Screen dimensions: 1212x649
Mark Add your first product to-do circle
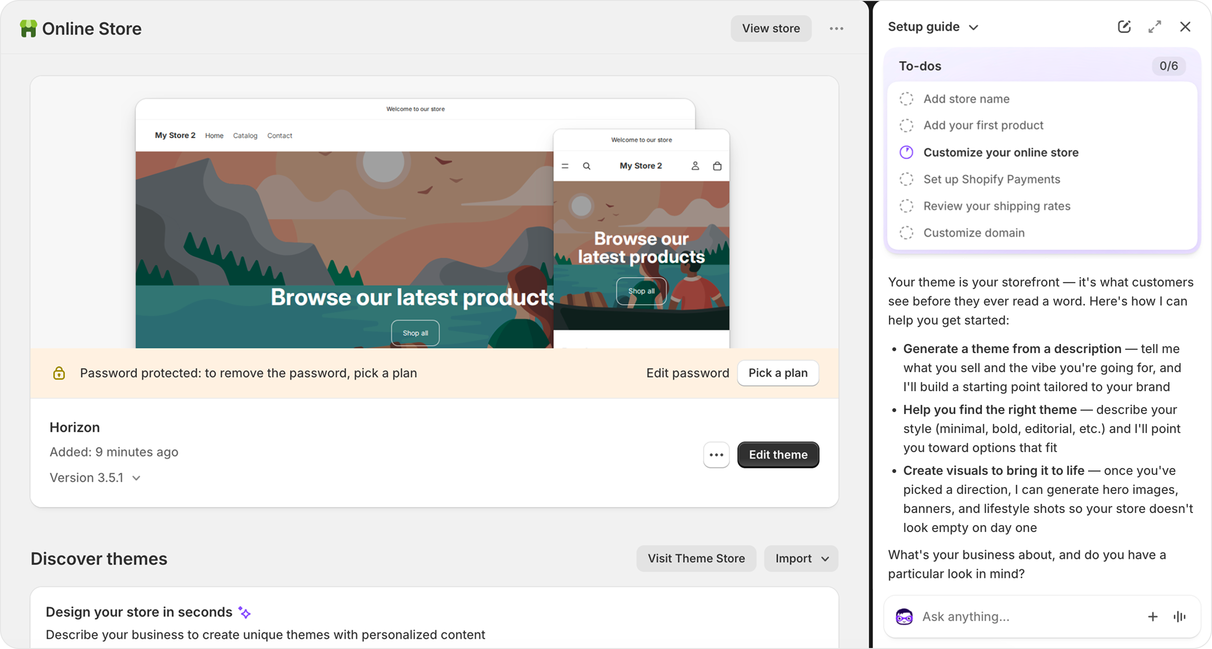click(x=906, y=126)
